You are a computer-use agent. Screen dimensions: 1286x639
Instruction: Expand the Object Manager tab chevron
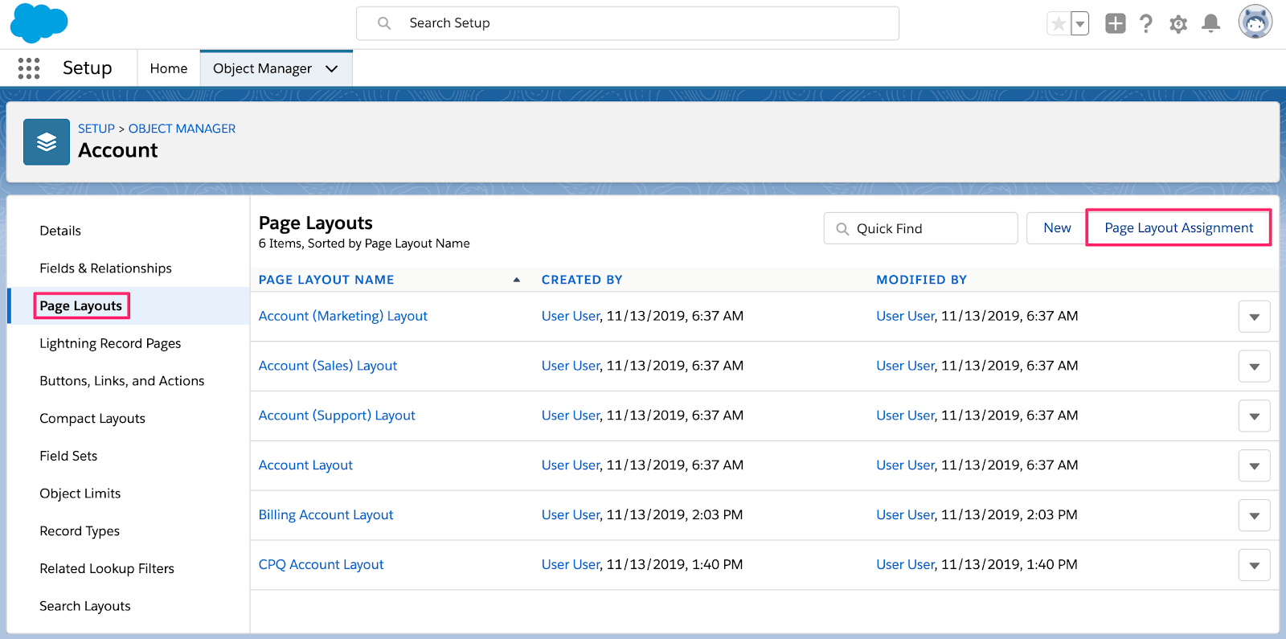332,69
